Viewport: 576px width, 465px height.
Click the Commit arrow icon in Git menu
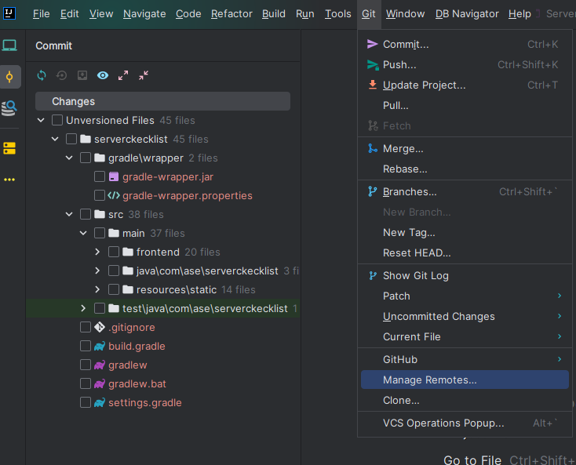pos(372,44)
